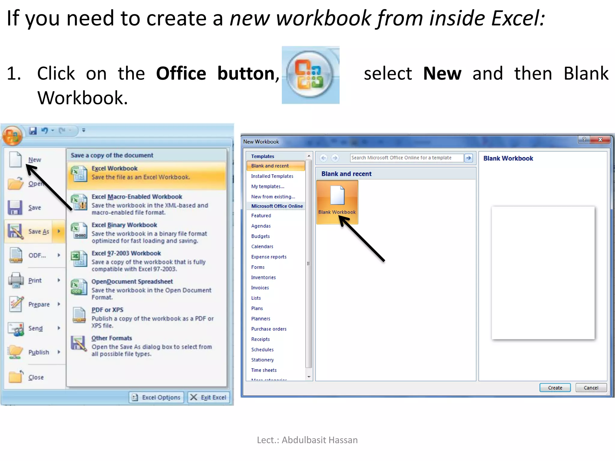The image size is (615, 461).
Task: Open Customize Quick Access Toolbar dropdown
Action: click(84, 130)
